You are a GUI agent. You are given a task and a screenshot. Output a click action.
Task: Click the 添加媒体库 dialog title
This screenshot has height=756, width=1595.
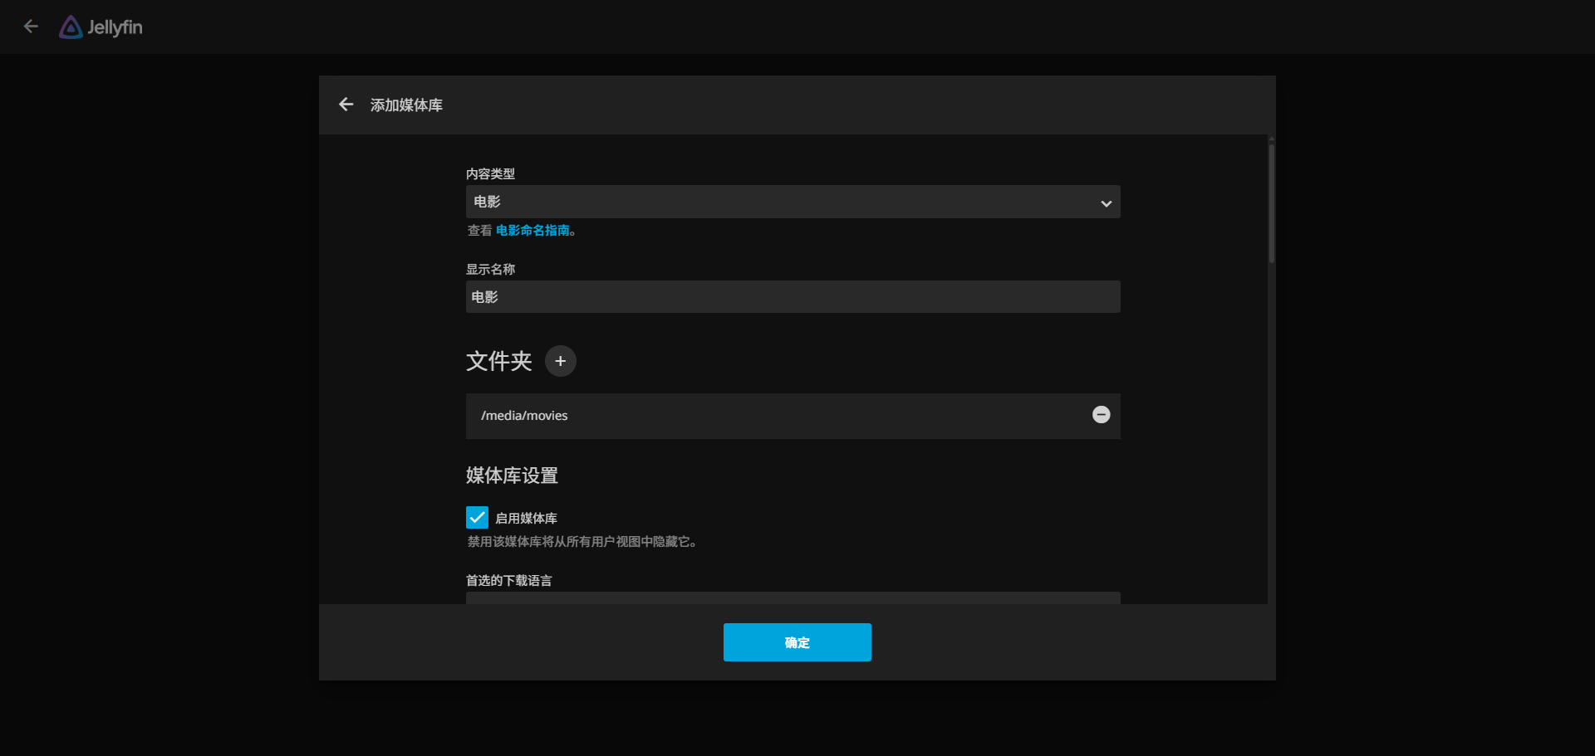406,105
